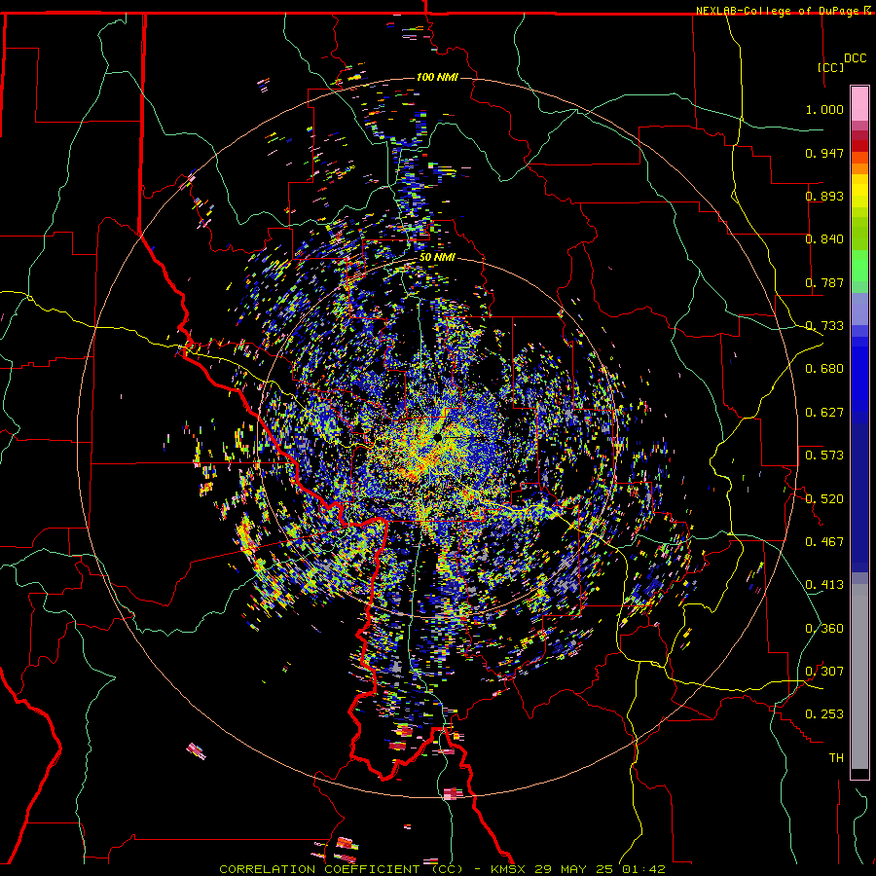Click the 0.893 legend value
Screen dimensions: 876x876
[x=824, y=196]
